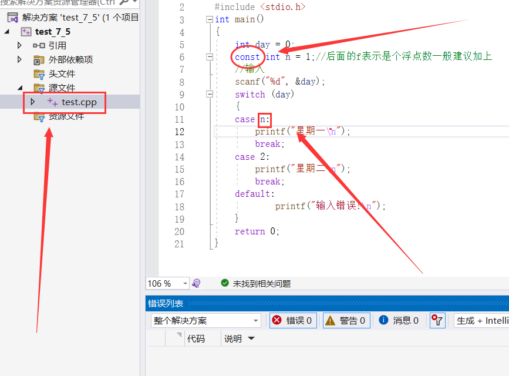Click the 引用 references icon

pyautogui.click(x=39, y=45)
